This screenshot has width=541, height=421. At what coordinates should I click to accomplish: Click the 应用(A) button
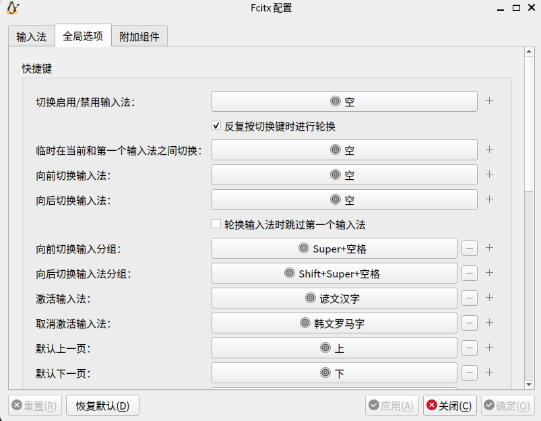click(392, 405)
